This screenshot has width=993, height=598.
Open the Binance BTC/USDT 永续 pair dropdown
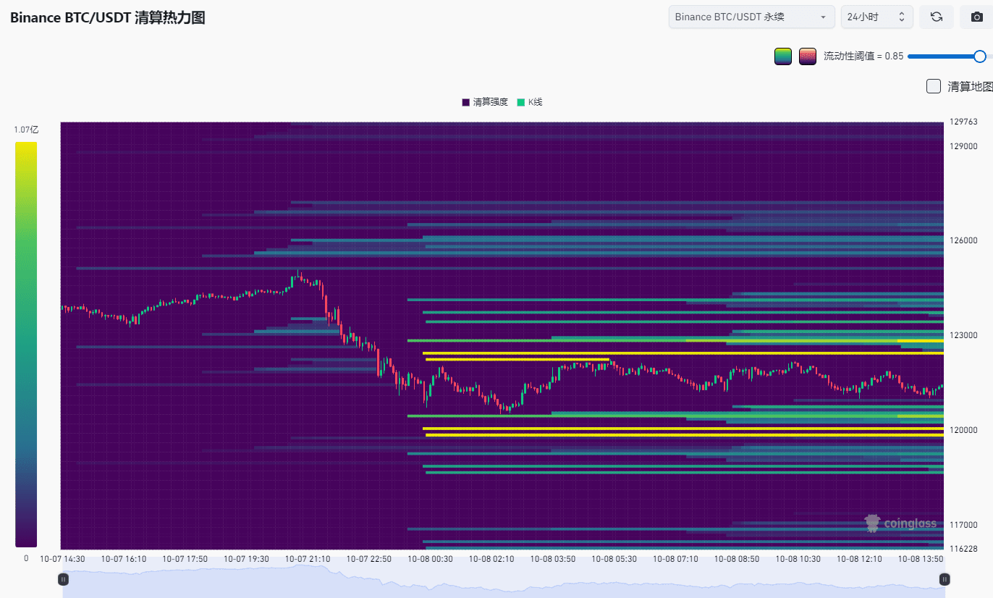pyautogui.click(x=751, y=17)
